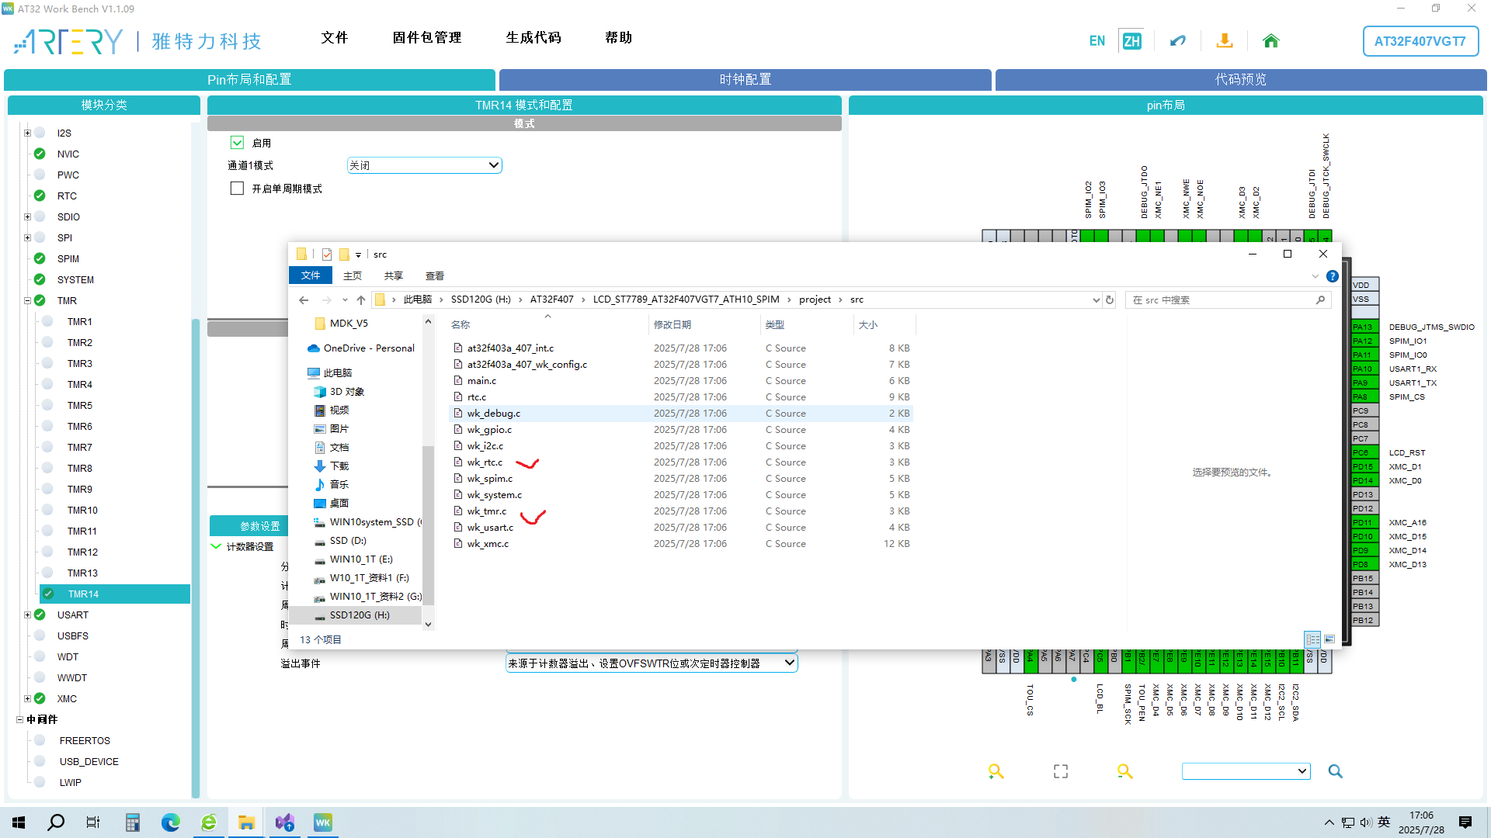Open SSD120G (H:) in navigation pane
The height and width of the screenshot is (838, 1491).
tap(360, 615)
